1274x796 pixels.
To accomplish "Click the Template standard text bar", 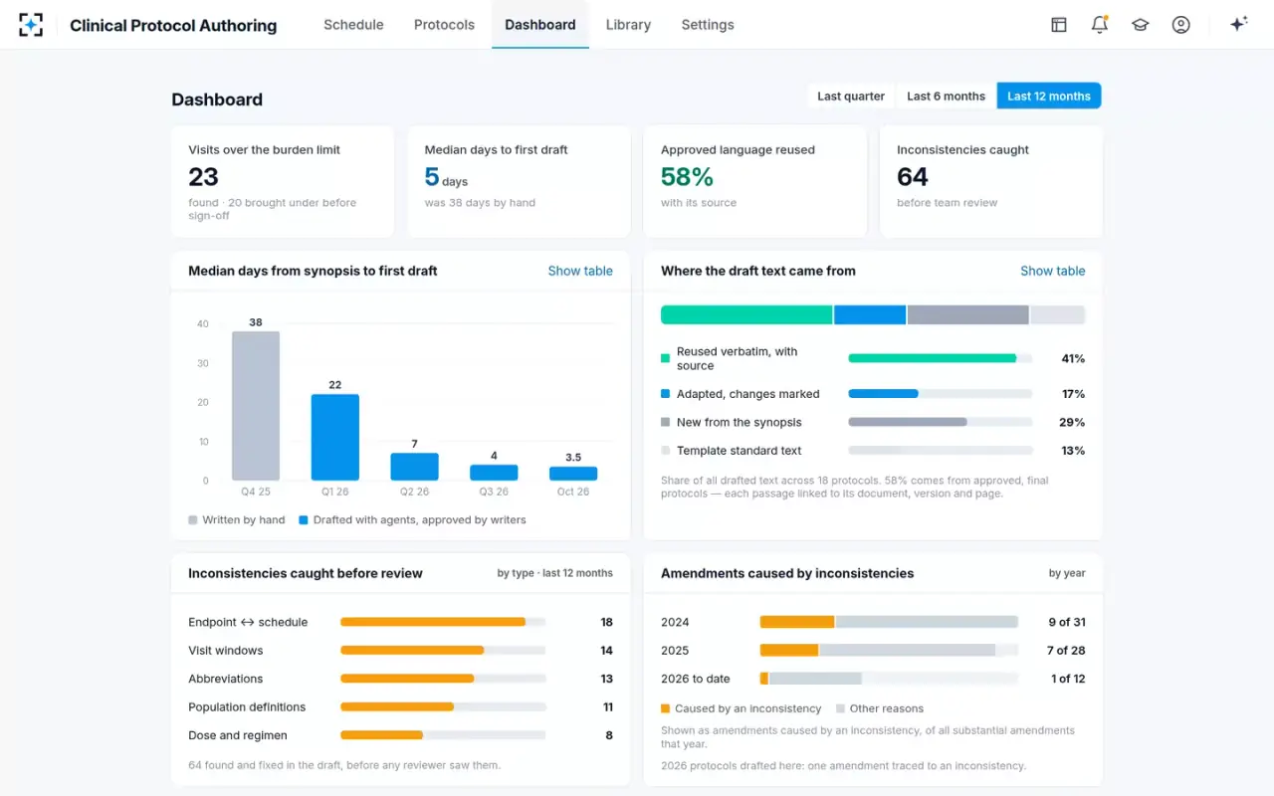I will click(x=940, y=451).
